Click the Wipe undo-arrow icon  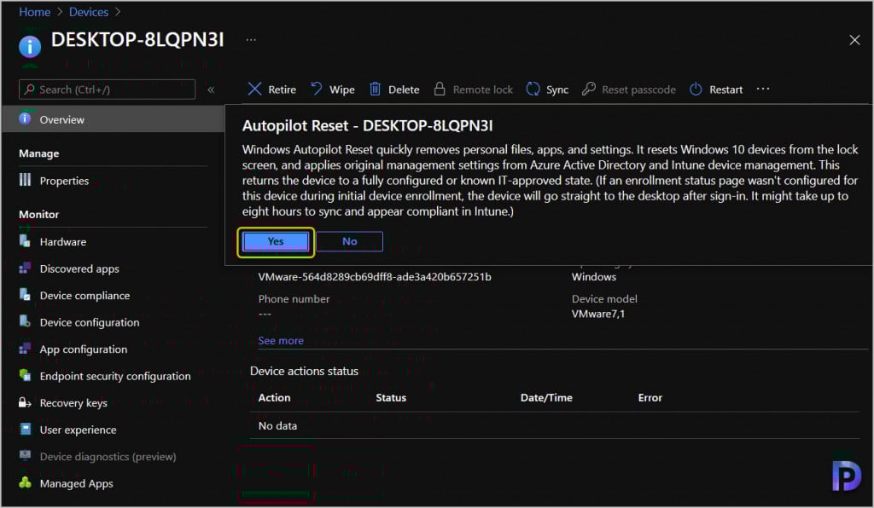click(x=317, y=89)
